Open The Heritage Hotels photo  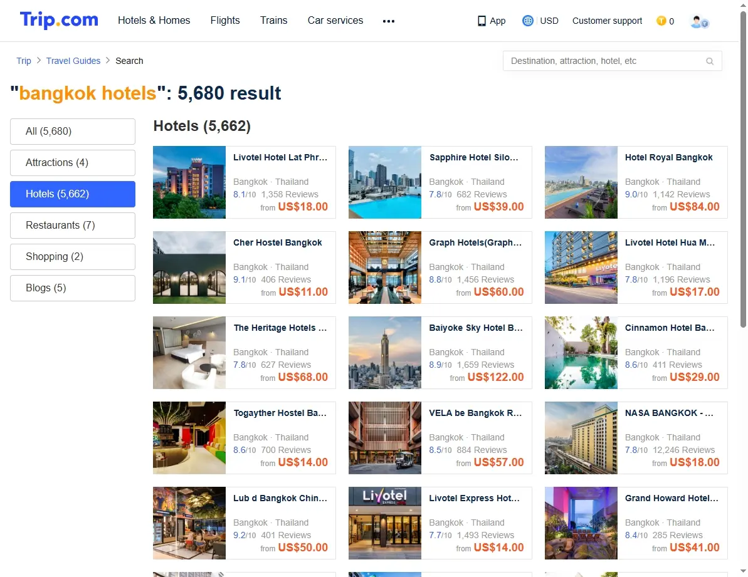tap(189, 353)
